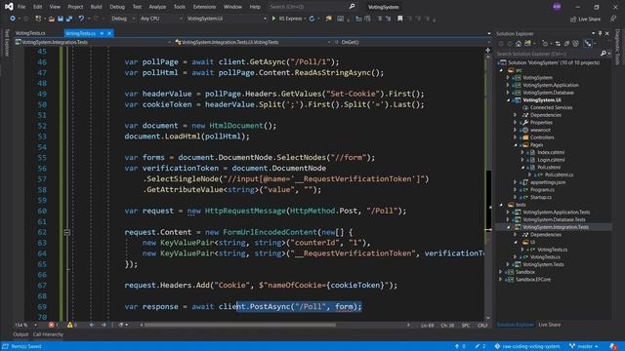Expand the Controllers folder node
This screenshot has width=625, height=351.
point(516,137)
